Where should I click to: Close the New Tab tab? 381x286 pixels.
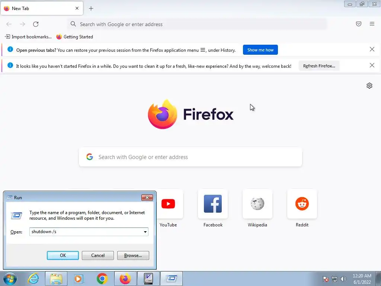77,8
